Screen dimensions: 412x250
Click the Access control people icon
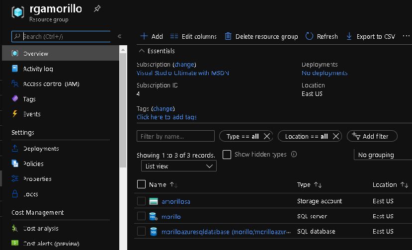[x=15, y=83]
